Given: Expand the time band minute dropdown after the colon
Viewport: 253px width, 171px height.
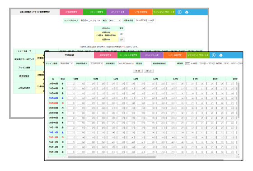Looking at the screenshot, I should pyautogui.click(x=234, y=63).
